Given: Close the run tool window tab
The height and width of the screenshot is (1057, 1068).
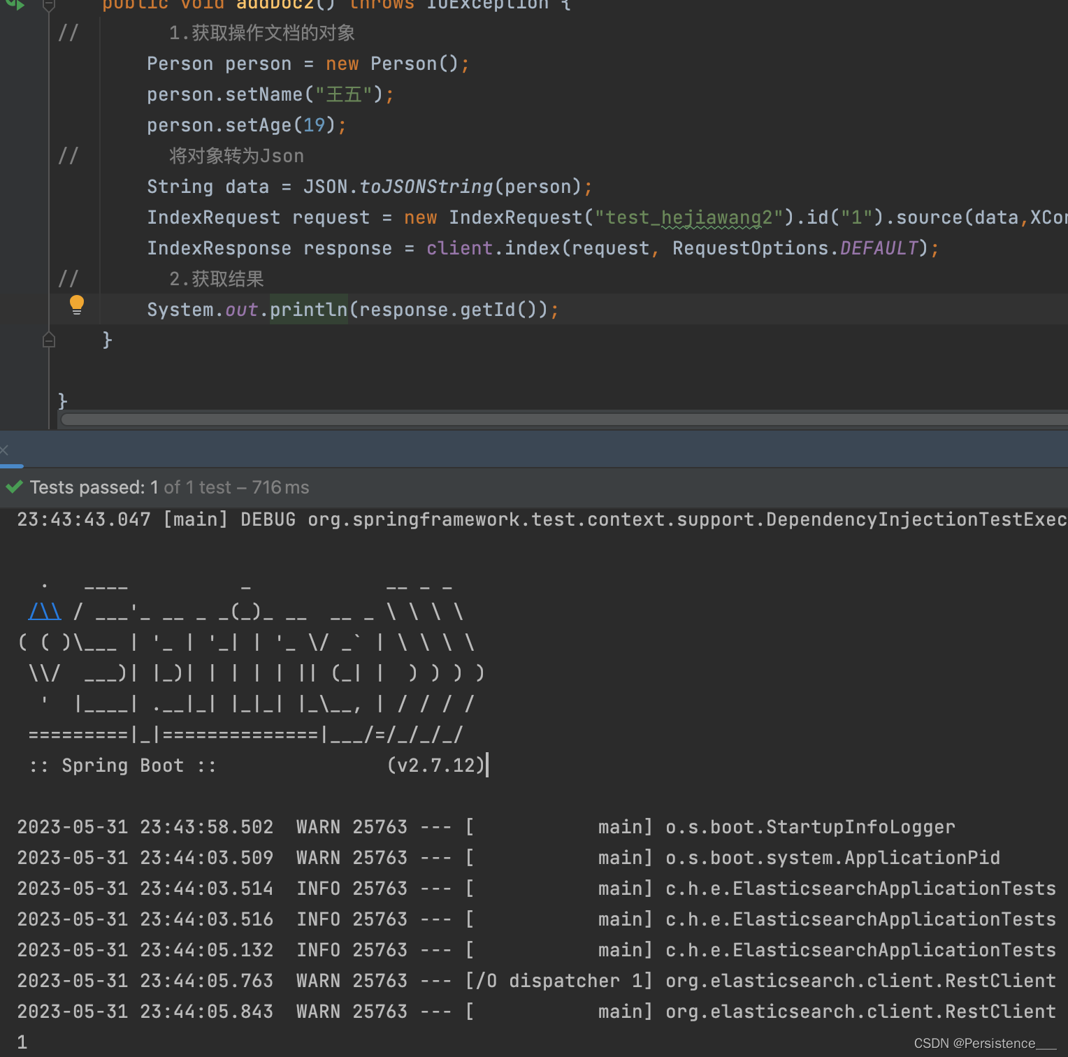Looking at the screenshot, I should 4,450.
